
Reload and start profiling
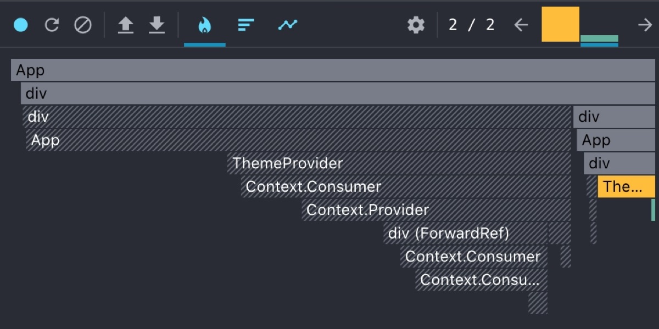52,25
